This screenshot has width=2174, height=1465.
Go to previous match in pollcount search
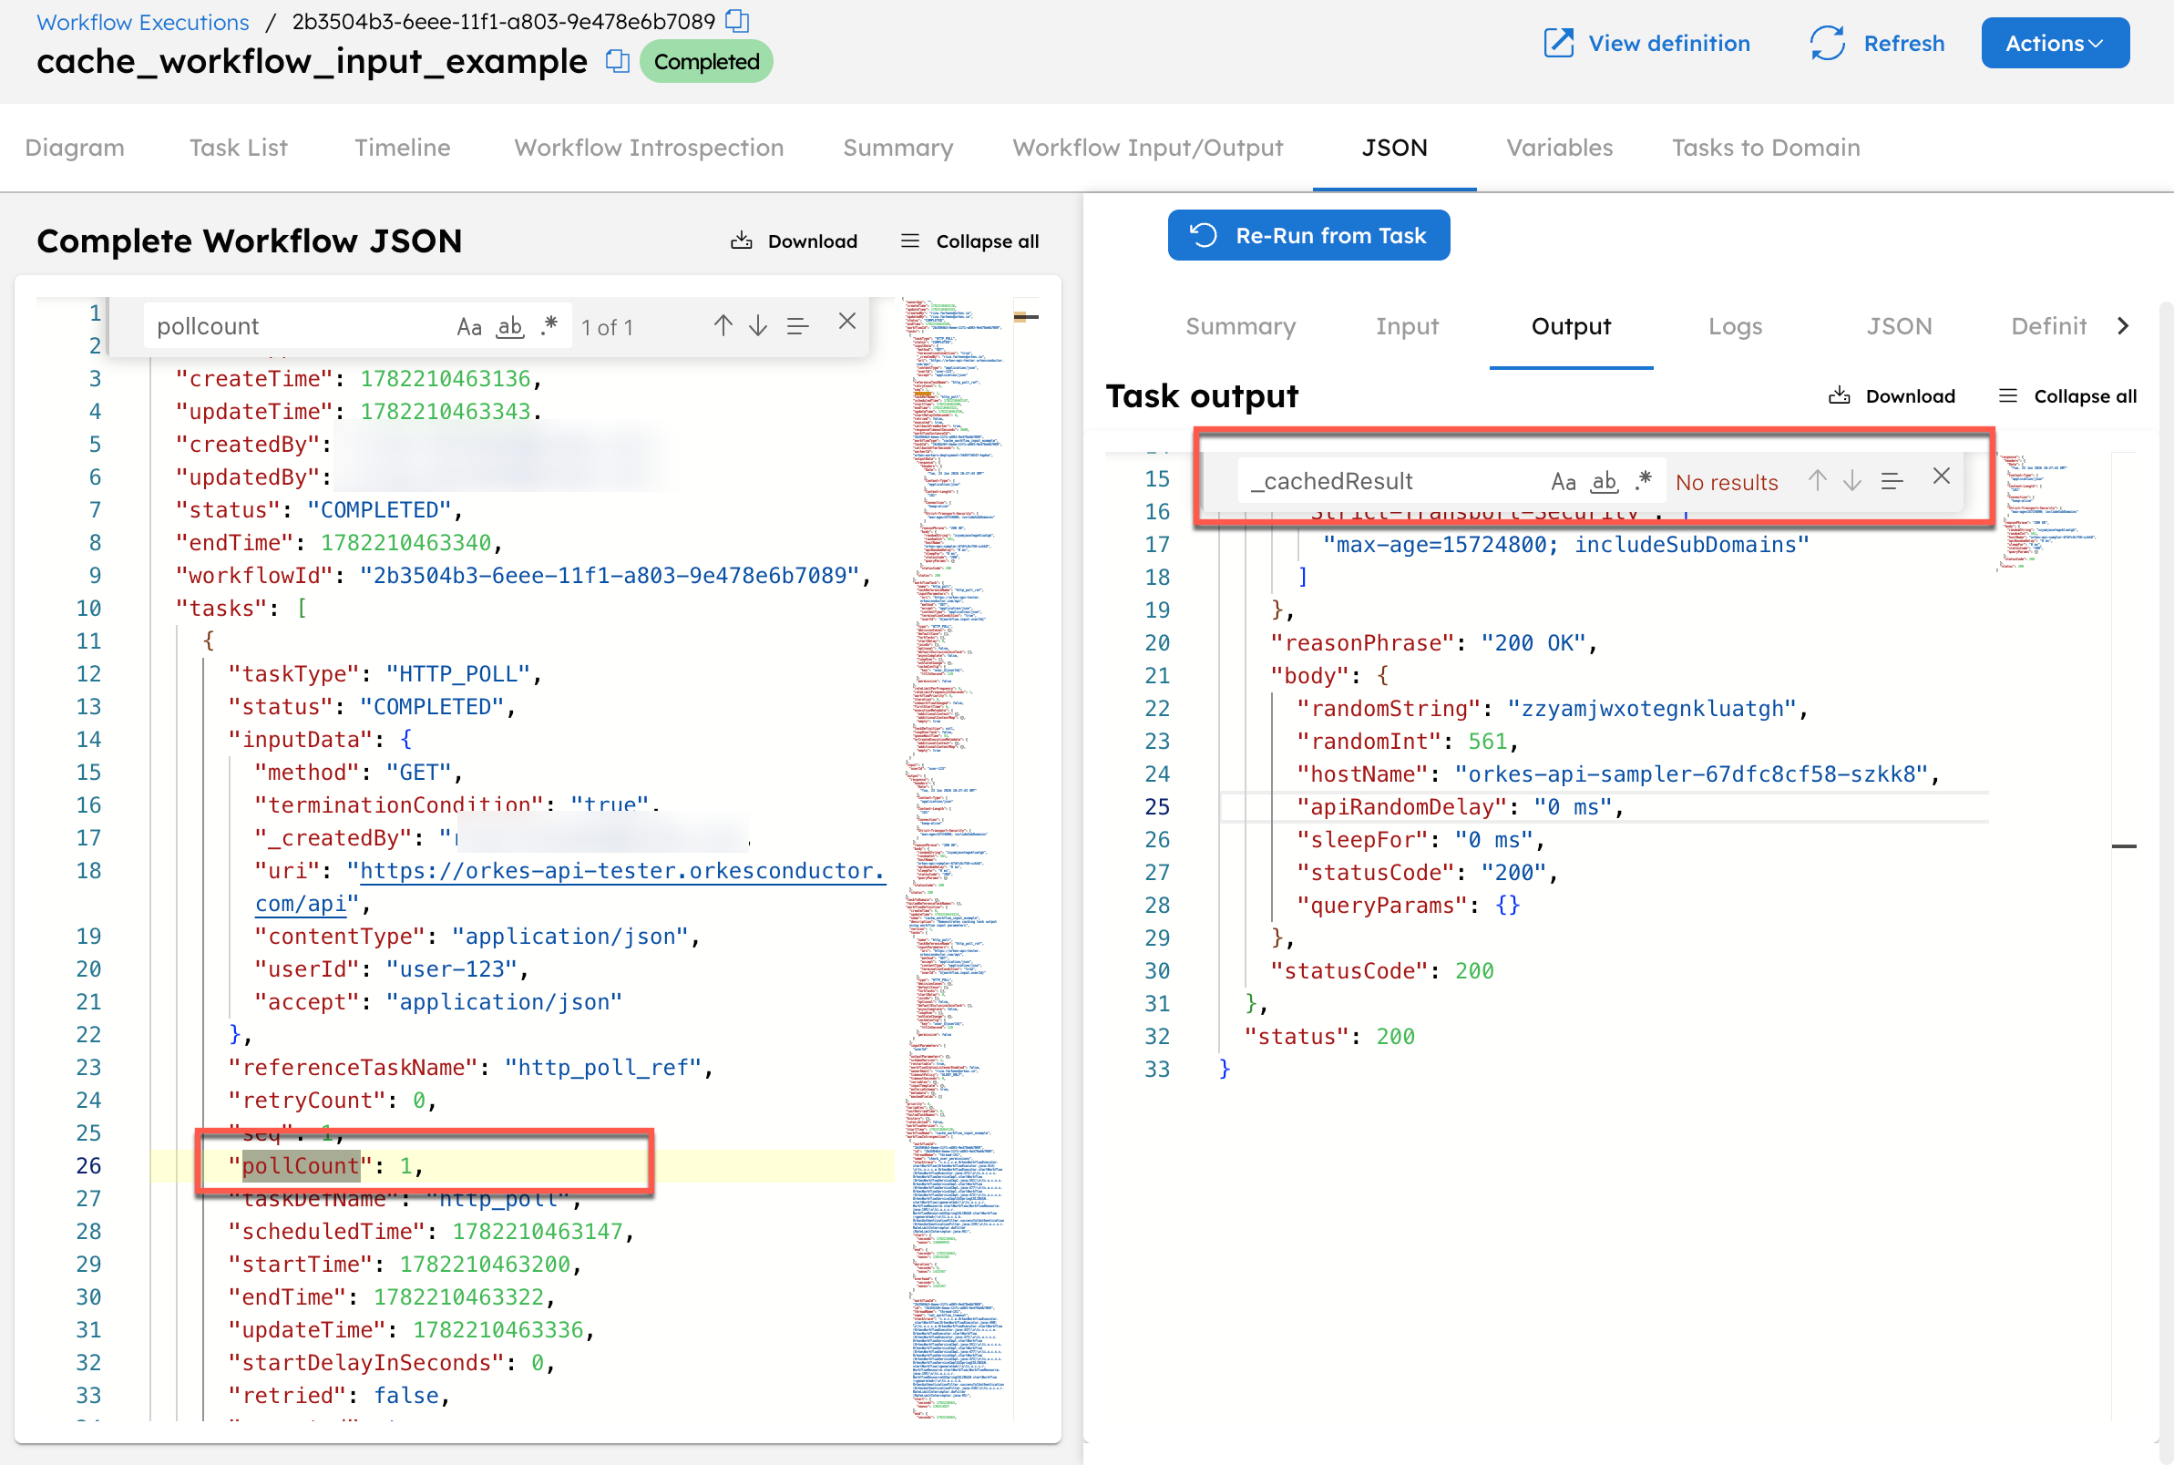coord(723,325)
